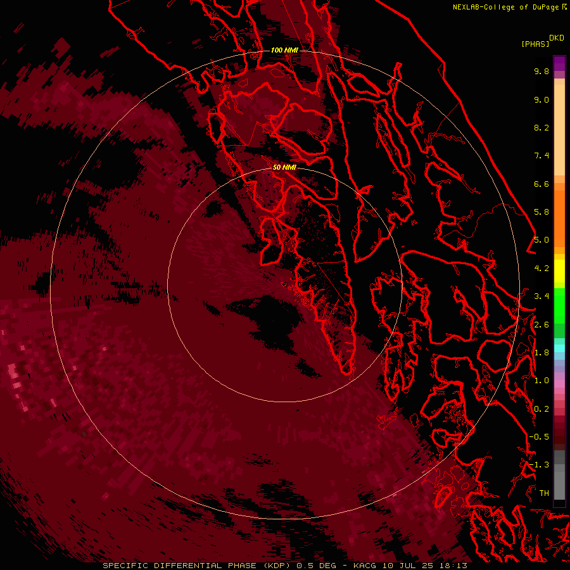Click the yellow segment of color bar
Viewport: 570px width, 570px height.
point(559,271)
